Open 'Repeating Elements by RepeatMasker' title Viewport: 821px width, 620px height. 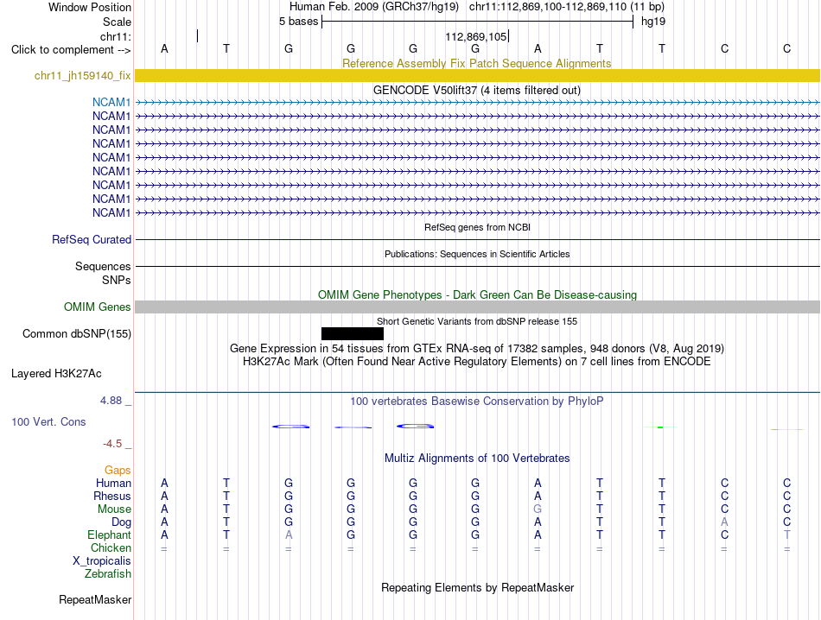[x=477, y=587]
